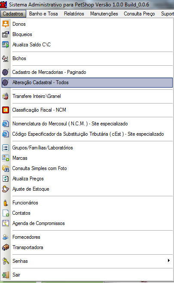Select Alteração Cadastral - Todos entry
Viewport: 174px width, 283px height.
87,82
